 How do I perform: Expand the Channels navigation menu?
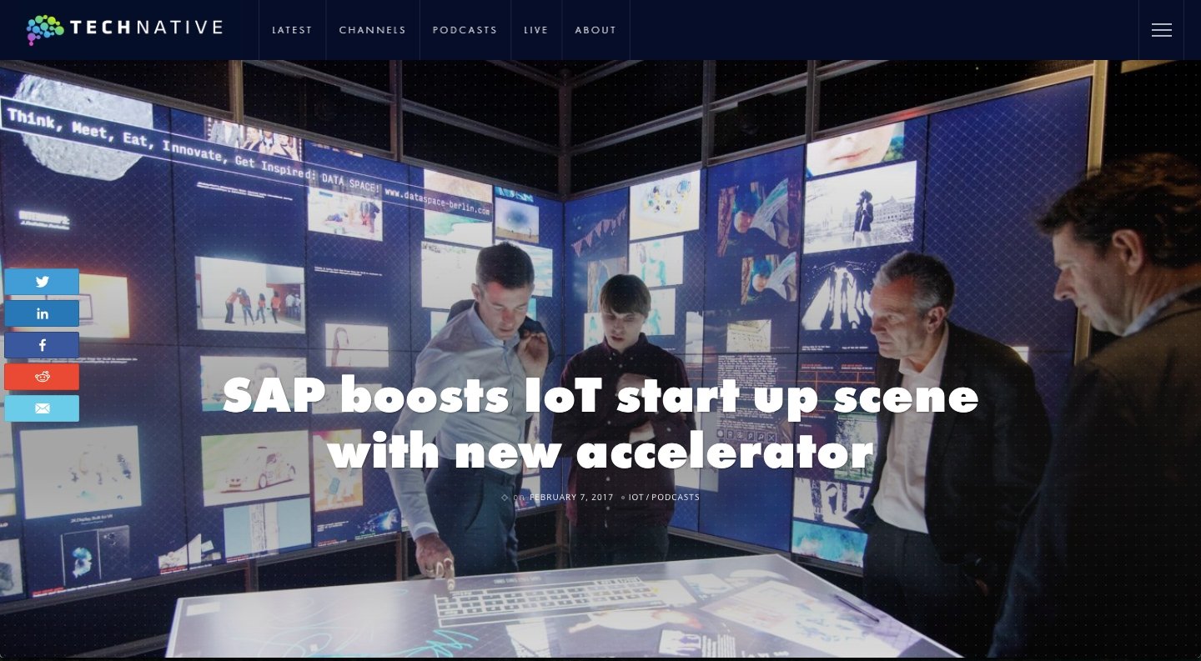[372, 30]
